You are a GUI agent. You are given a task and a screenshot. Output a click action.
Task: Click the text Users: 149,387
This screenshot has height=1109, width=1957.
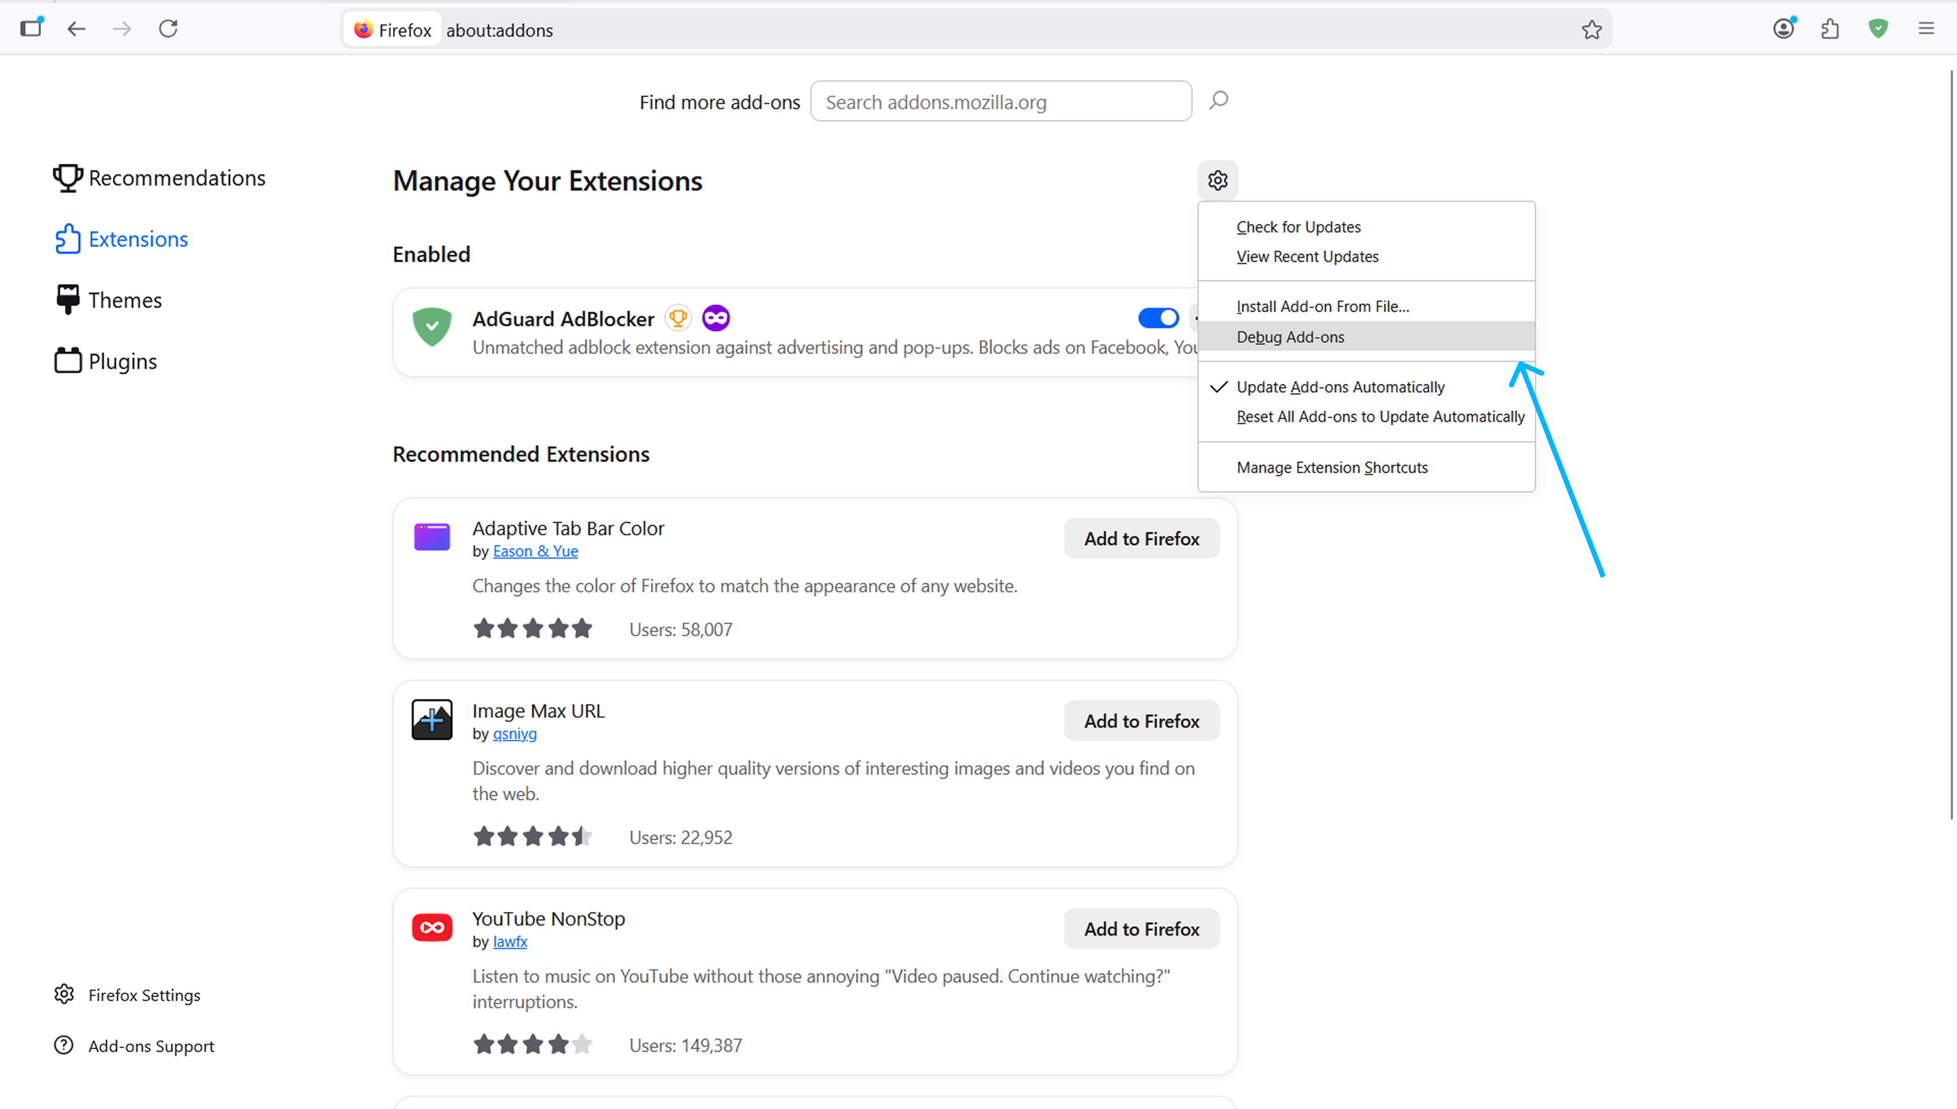tap(686, 1046)
